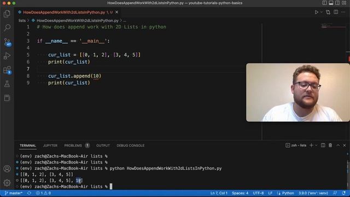Open changes compare icon in editor toolbar

328,12
